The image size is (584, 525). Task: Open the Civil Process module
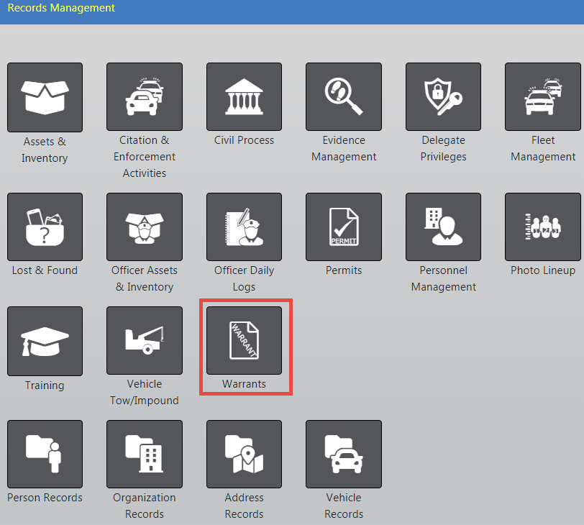coord(244,97)
